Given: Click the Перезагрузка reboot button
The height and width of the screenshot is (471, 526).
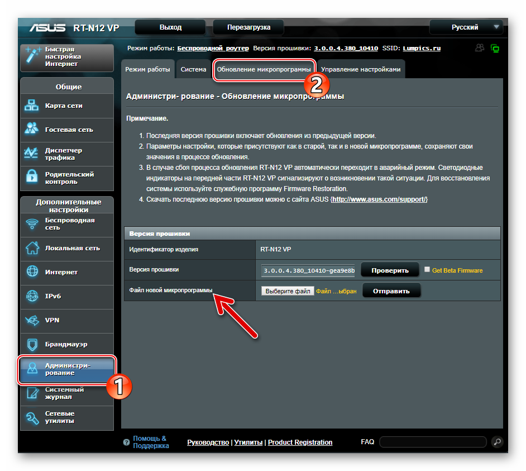Looking at the screenshot, I should coord(248,27).
